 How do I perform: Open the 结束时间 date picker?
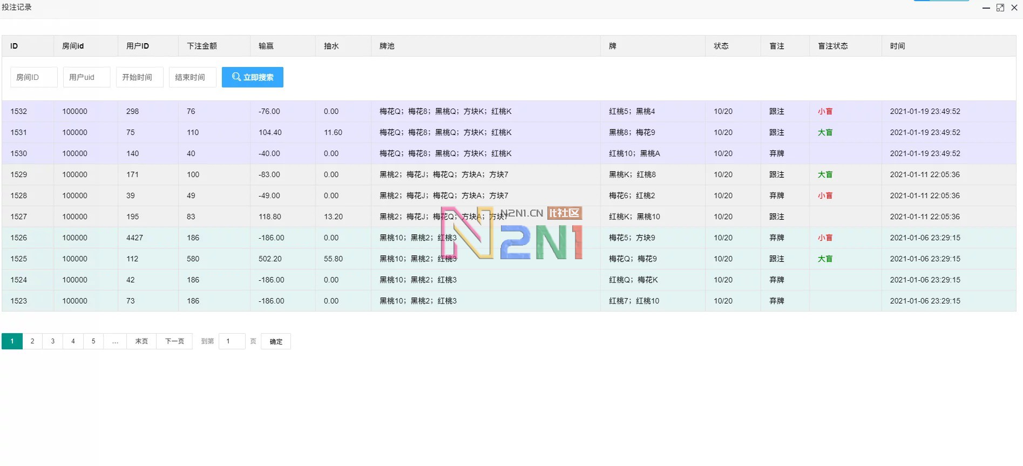click(192, 77)
